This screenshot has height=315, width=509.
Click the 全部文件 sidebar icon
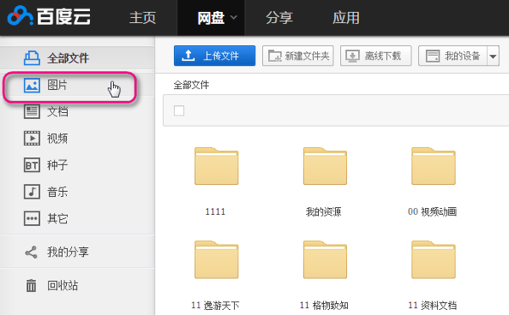coord(32,58)
